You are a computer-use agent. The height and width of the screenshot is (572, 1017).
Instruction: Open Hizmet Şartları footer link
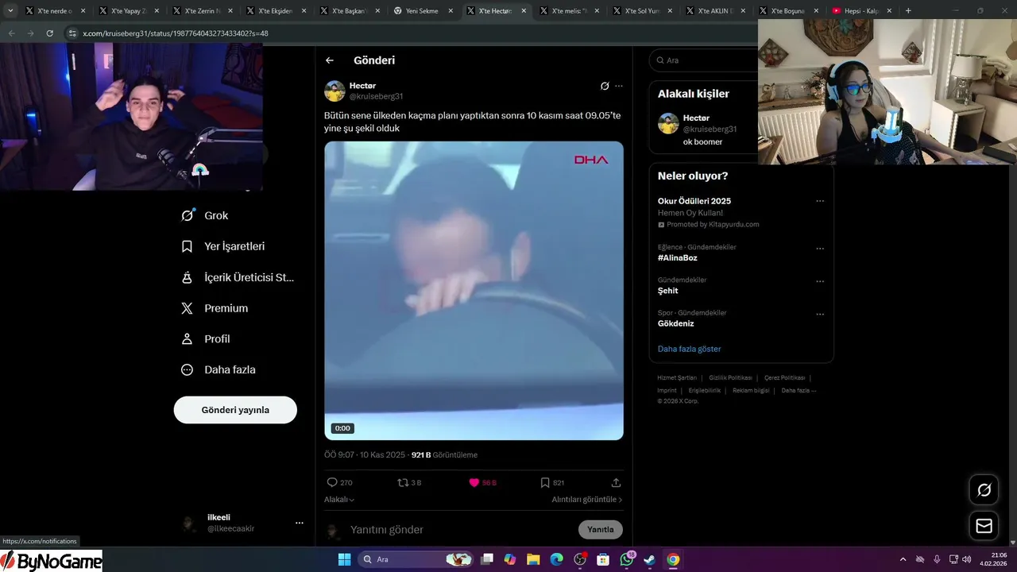677,378
